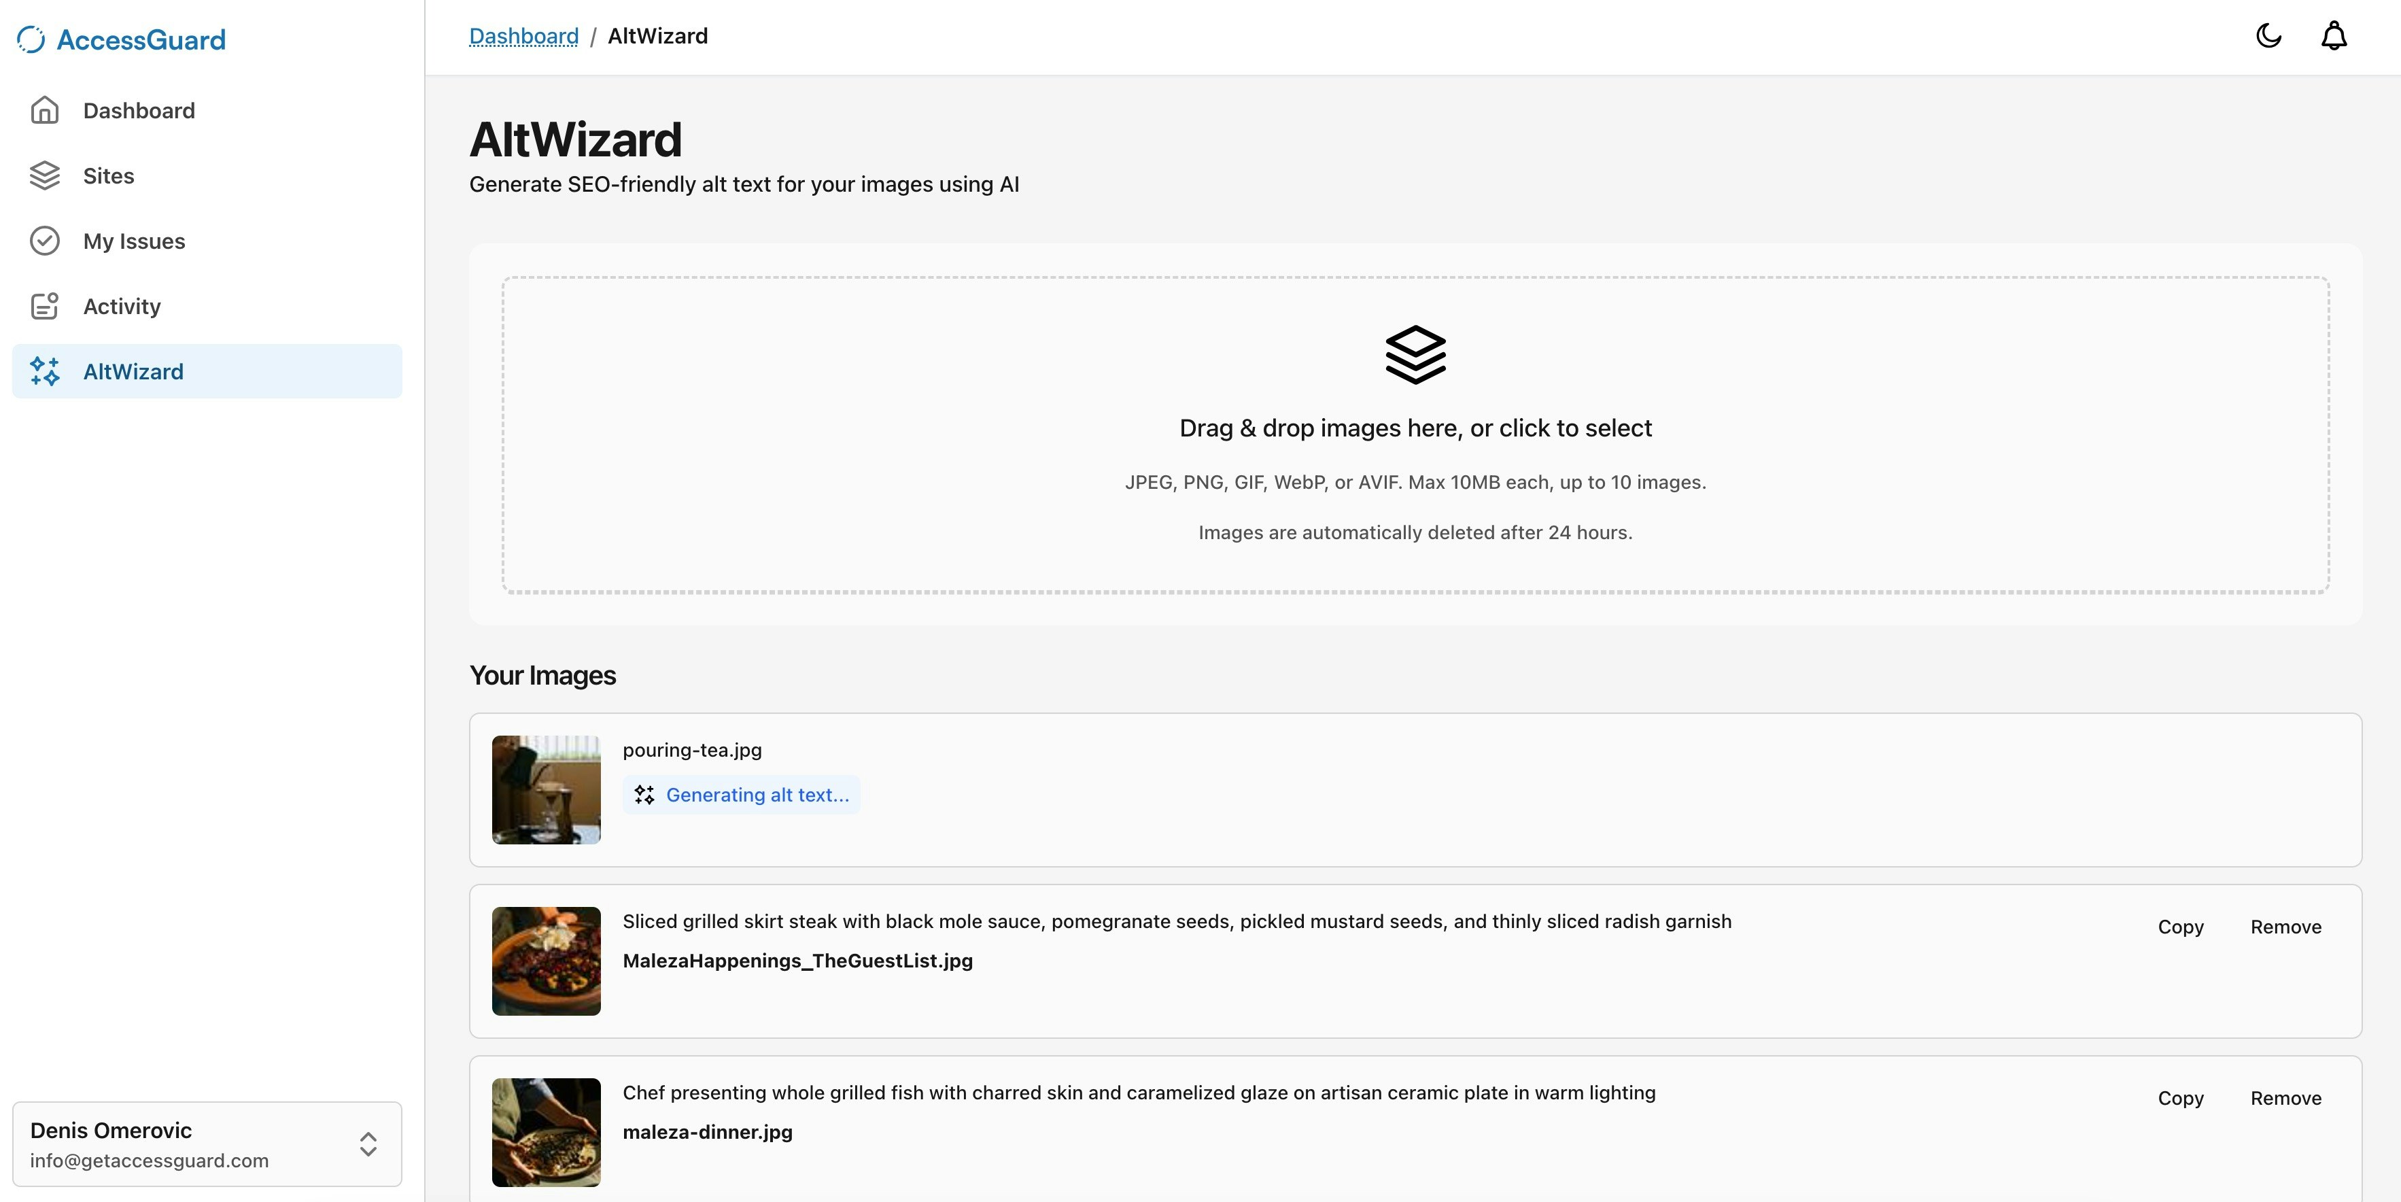The image size is (2401, 1202).
Task: Open the pouring-tea.jpg thumbnail
Action: (546, 789)
